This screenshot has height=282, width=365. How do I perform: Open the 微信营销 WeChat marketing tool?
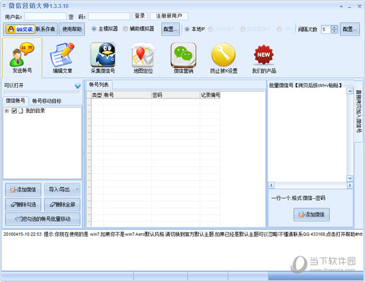pos(184,58)
